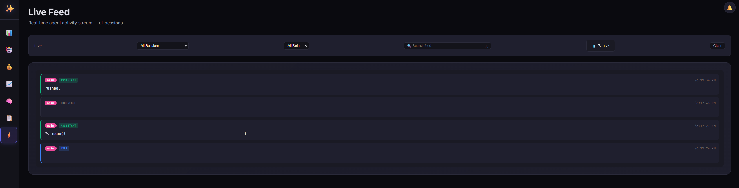Click the main tag on the first entry

(50, 80)
